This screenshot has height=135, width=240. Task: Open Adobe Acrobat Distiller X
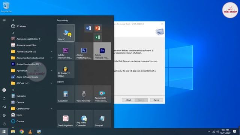(x=32, y=39)
